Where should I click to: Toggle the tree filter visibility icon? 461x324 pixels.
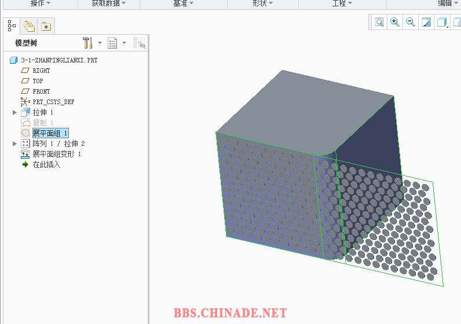139,43
